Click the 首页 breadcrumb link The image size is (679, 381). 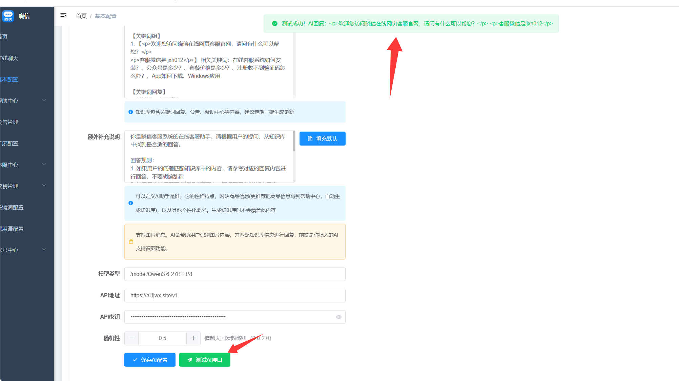pos(81,16)
